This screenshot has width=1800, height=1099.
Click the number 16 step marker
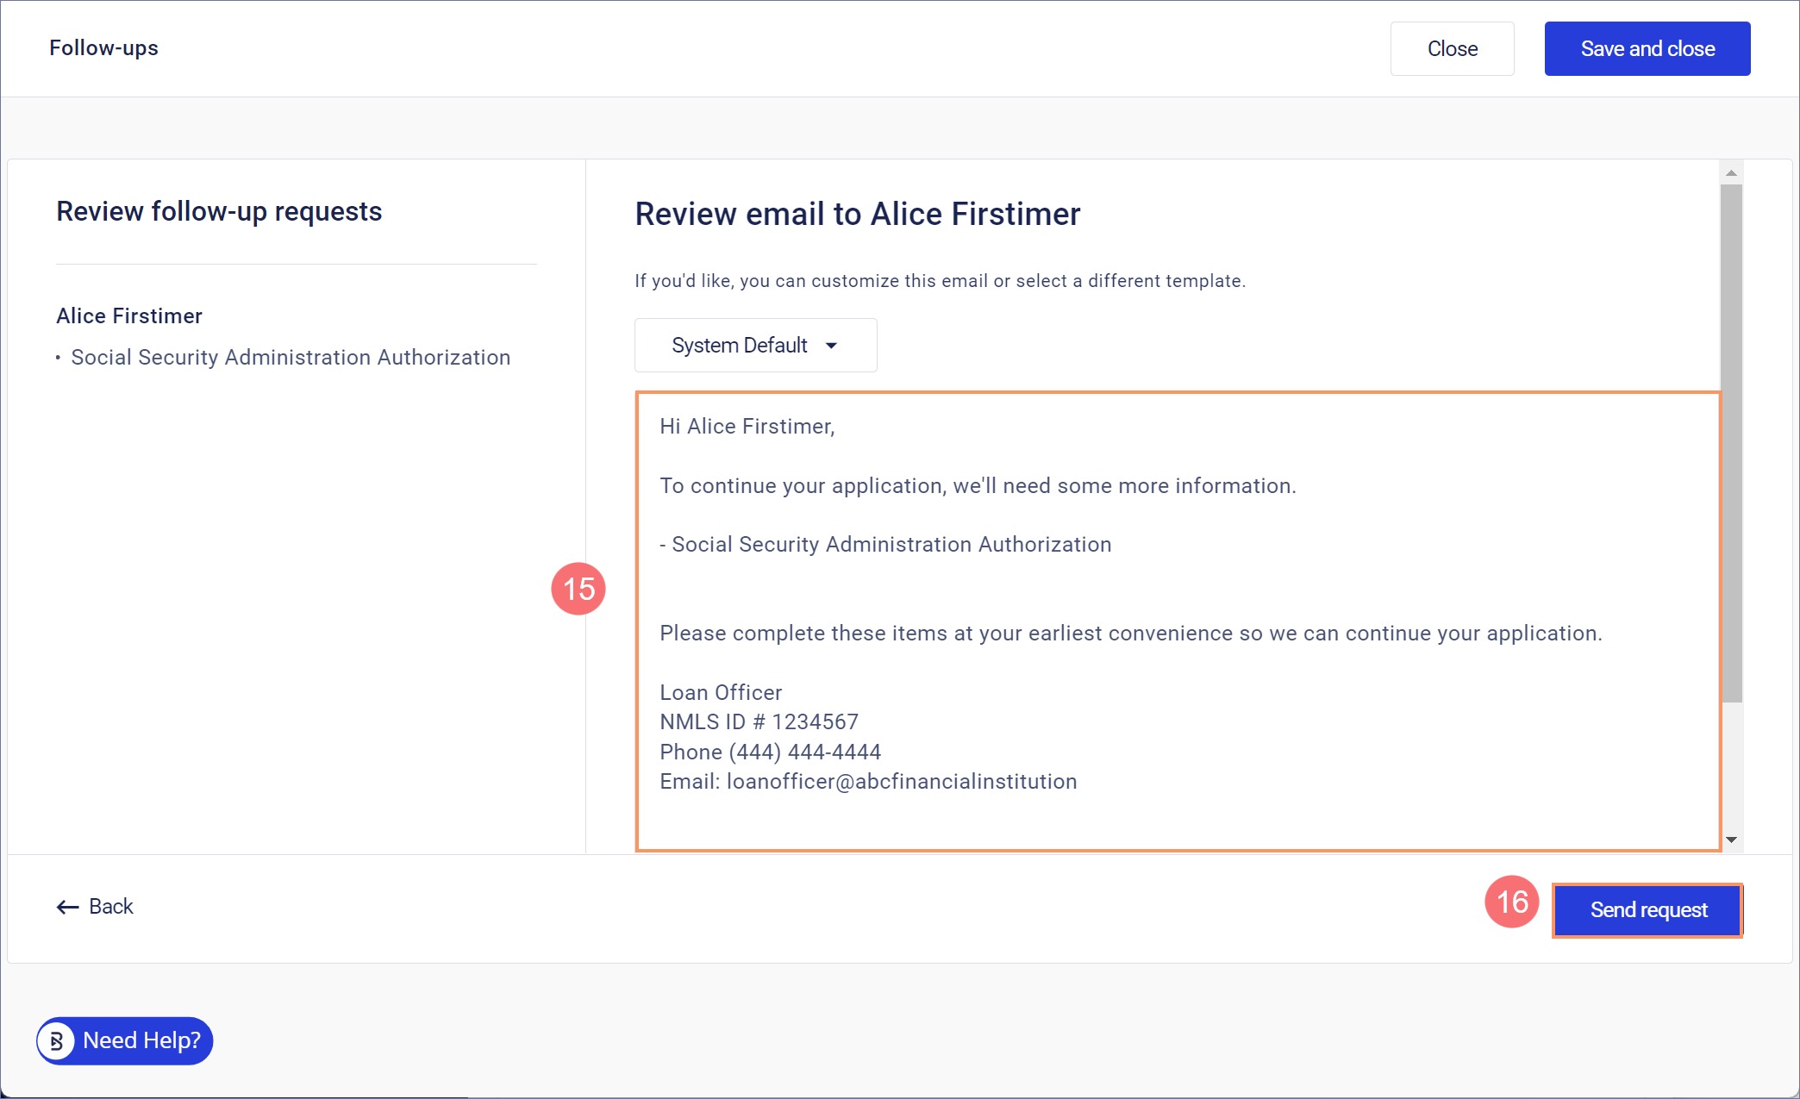click(x=1512, y=902)
